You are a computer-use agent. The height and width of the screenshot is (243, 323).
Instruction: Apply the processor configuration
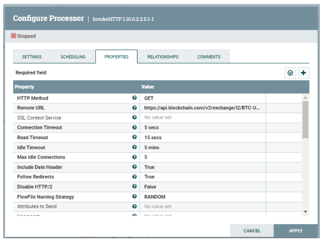295,230
